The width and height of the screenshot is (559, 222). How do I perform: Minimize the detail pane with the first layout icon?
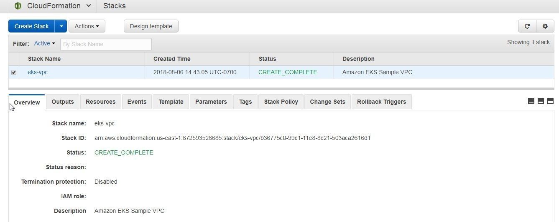pyautogui.click(x=531, y=101)
